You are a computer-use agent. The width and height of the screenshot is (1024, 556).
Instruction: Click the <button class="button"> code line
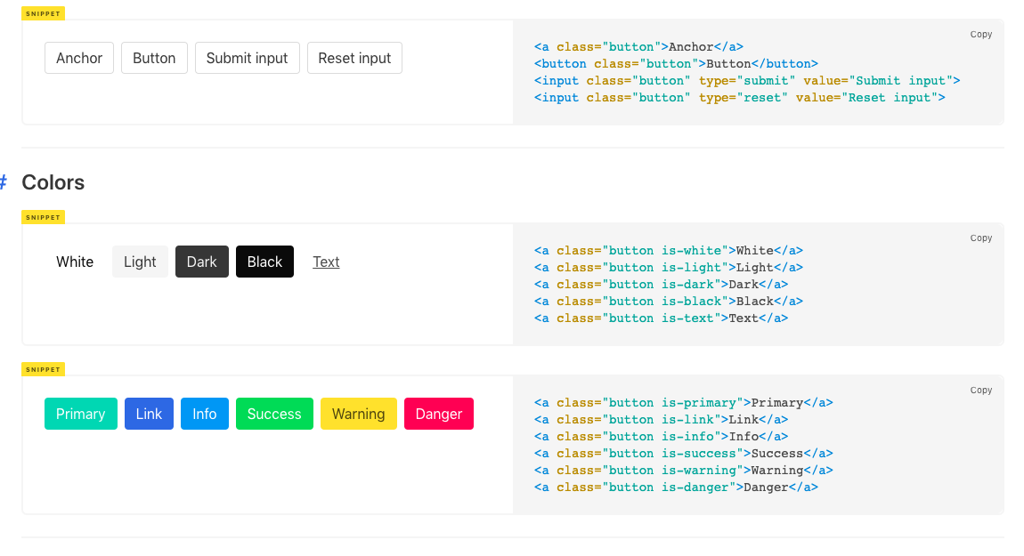tap(676, 64)
